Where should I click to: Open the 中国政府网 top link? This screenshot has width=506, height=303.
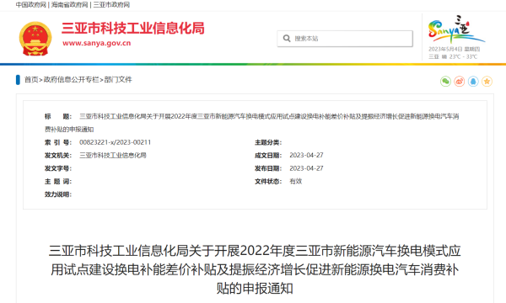[31, 5]
